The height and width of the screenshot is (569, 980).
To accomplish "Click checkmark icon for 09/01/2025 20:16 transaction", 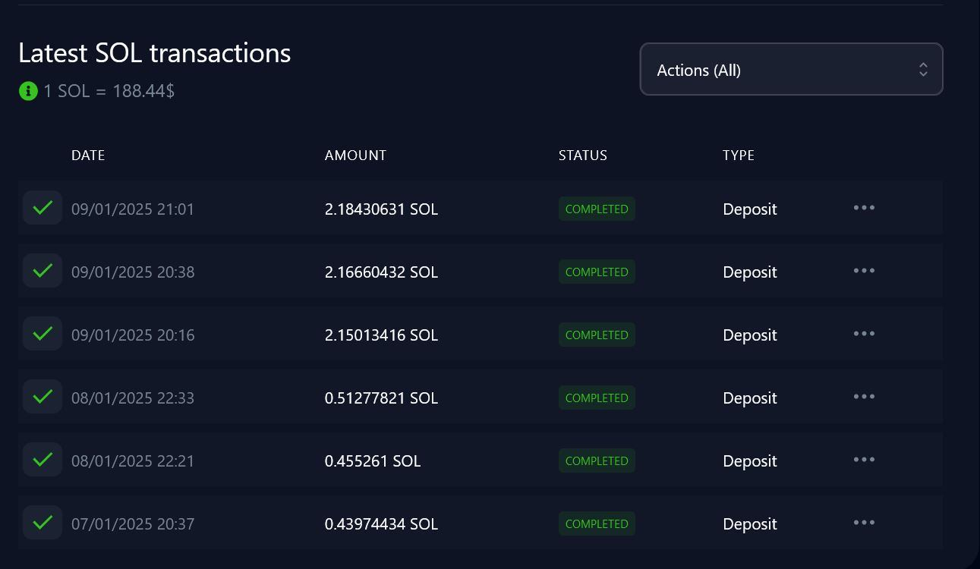I will 43,334.
